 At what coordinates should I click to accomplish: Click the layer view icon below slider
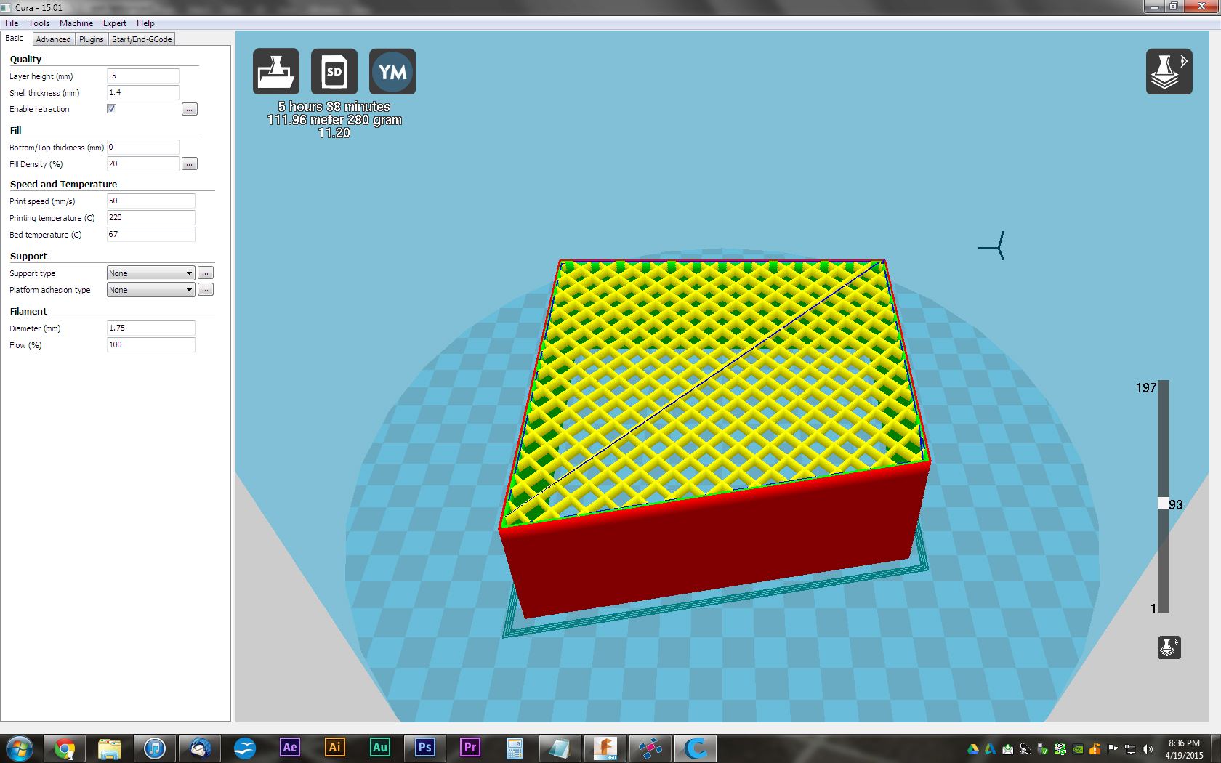[x=1169, y=647]
